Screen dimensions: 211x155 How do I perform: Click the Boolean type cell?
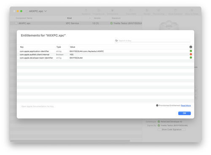pos(60,54)
